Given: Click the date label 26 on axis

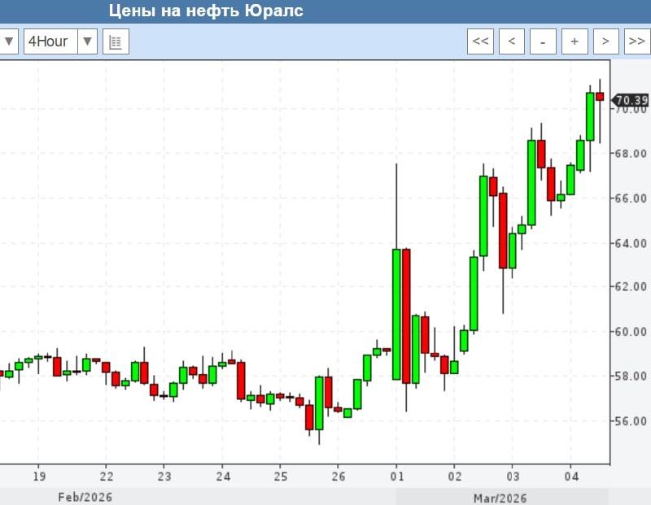Looking at the screenshot, I should (339, 477).
